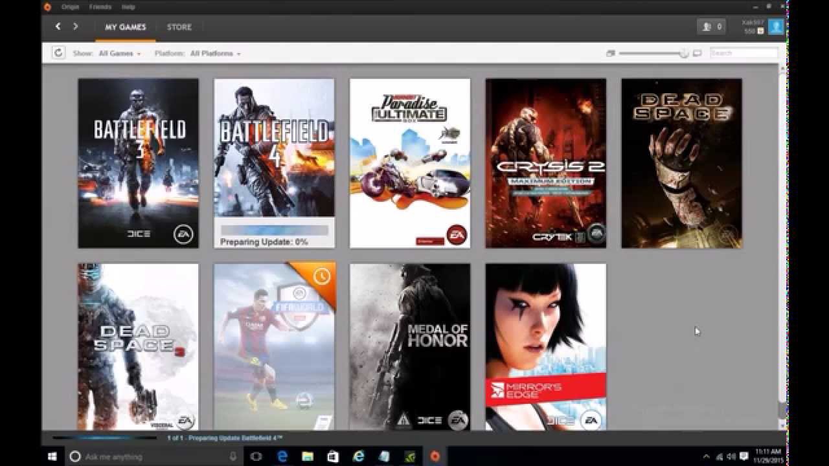Select the Mirror's Edge game tile

coord(546,346)
